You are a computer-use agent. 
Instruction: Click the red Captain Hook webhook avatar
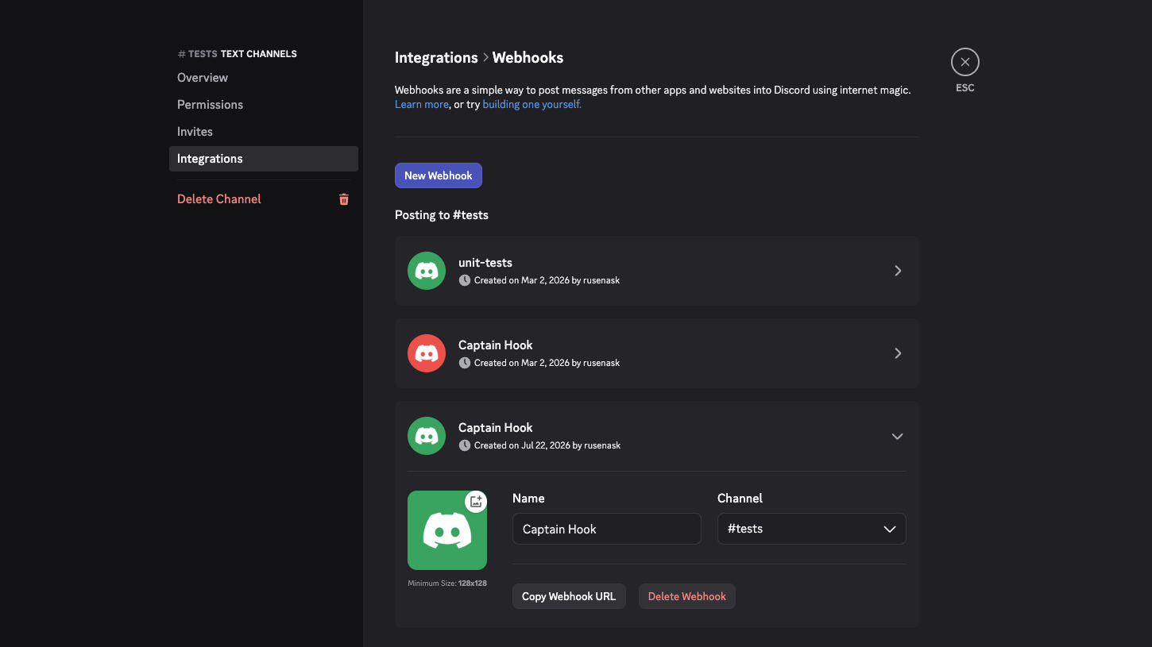[427, 353]
